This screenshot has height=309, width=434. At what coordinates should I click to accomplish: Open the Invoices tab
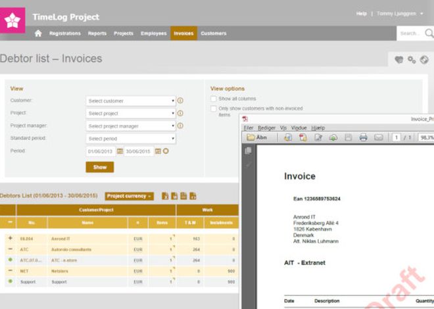183,34
